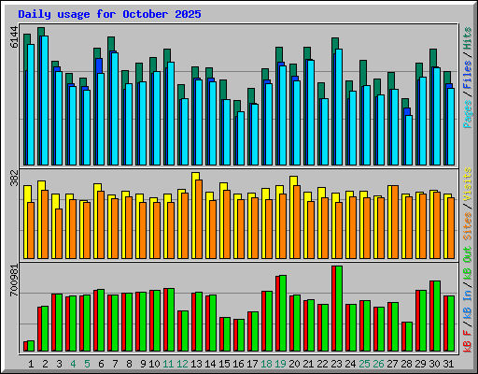Select day 10 on the date axis
This screenshot has height=374, width=478.
(154, 364)
